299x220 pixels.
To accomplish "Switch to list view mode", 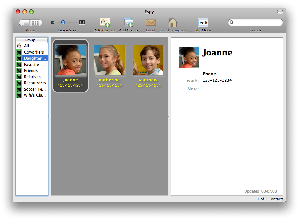I will (x=25, y=23).
